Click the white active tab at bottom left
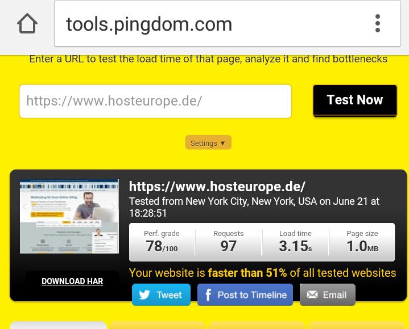The height and width of the screenshot is (329, 409). pos(58,325)
